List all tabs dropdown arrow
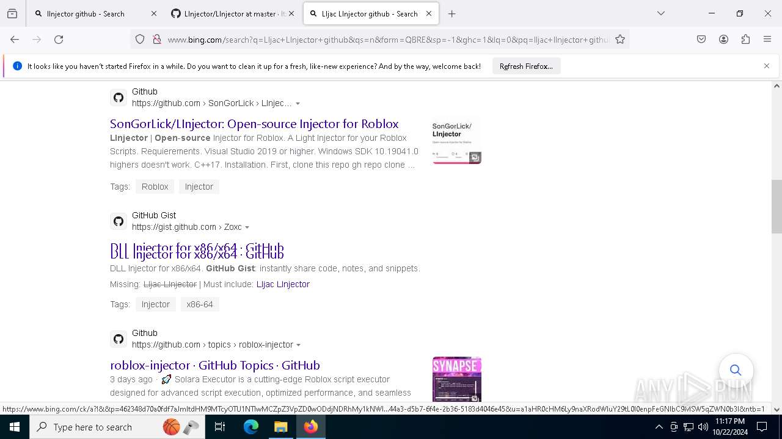The height and width of the screenshot is (439, 782). coord(660,13)
